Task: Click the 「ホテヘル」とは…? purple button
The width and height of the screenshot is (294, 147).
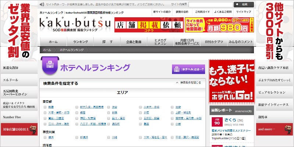Action: pyautogui.click(x=189, y=69)
